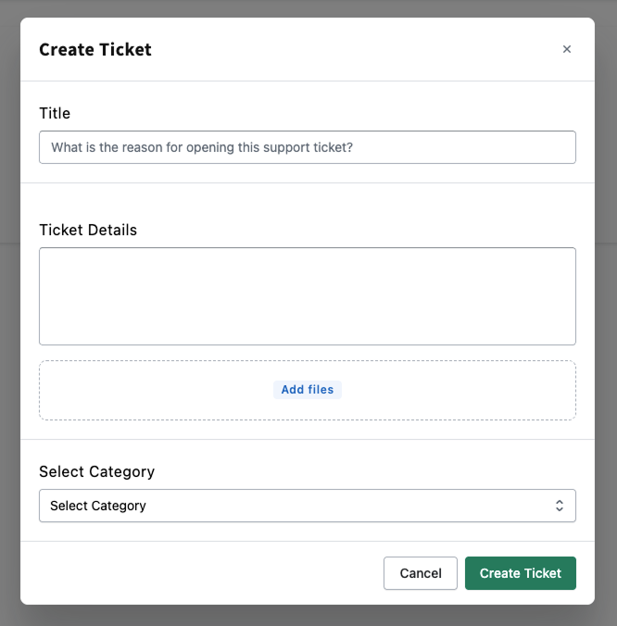Screen dimensions: 617x626
Task: Cancel ticket creation
Action: [421, 573]
